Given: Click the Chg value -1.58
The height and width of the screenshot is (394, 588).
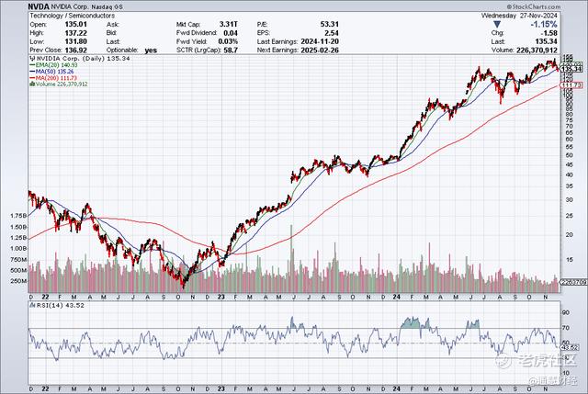Looking at the screenshot, I should click(x=549, y=33).
